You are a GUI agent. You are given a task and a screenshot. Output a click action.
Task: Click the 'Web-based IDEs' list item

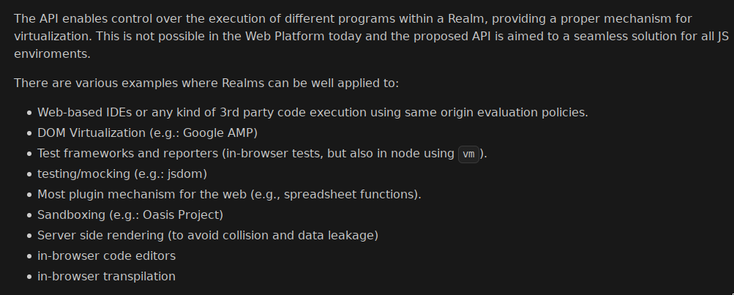312,113
